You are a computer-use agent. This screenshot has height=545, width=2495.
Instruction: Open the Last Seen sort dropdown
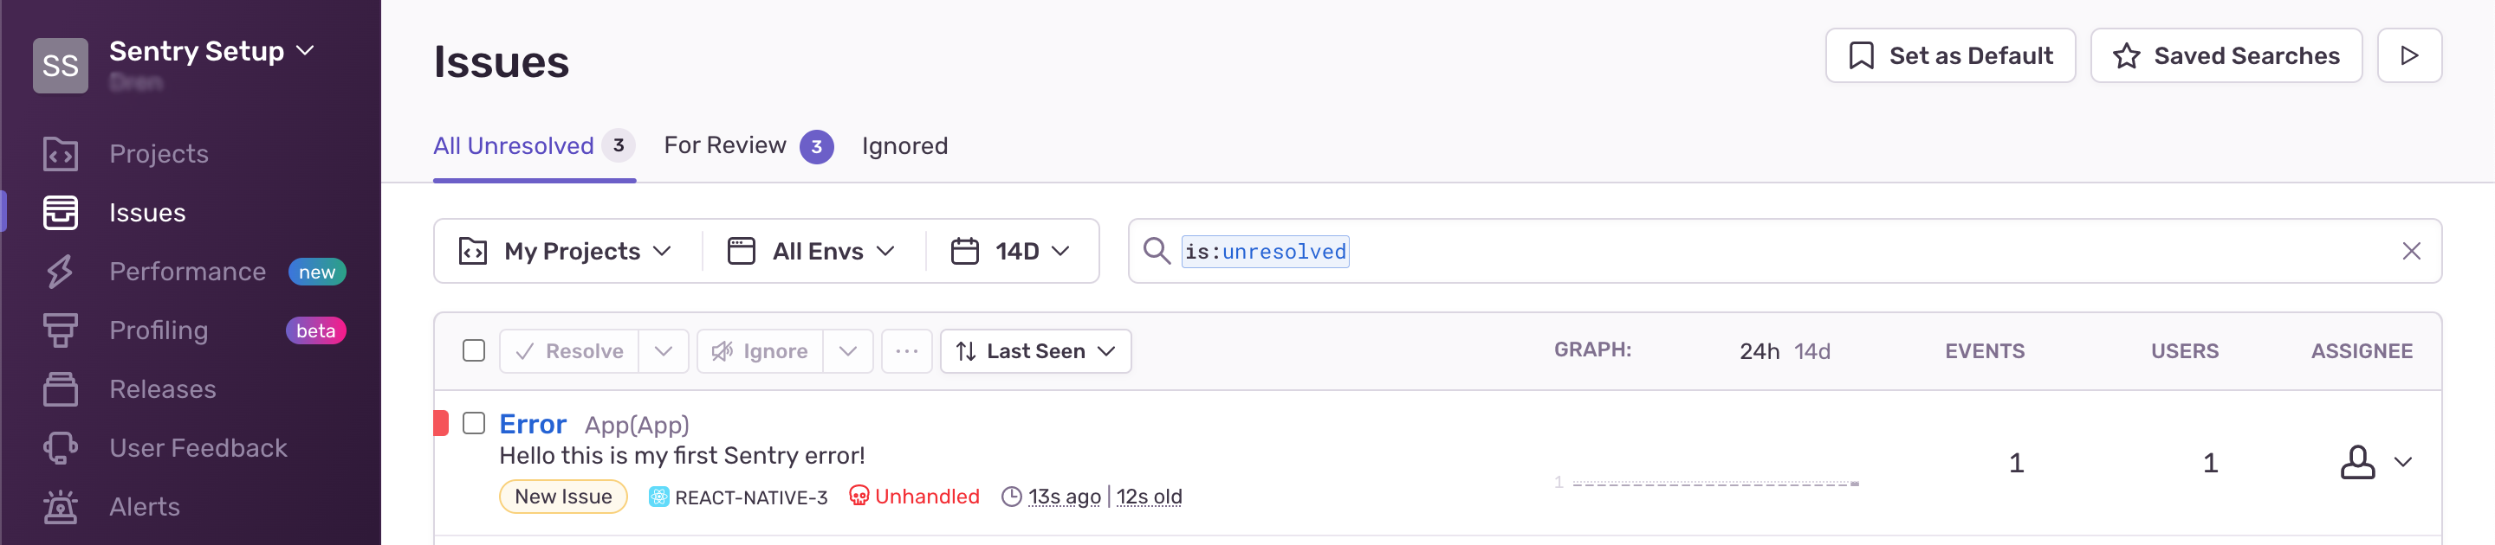(x=1035, y=350)
